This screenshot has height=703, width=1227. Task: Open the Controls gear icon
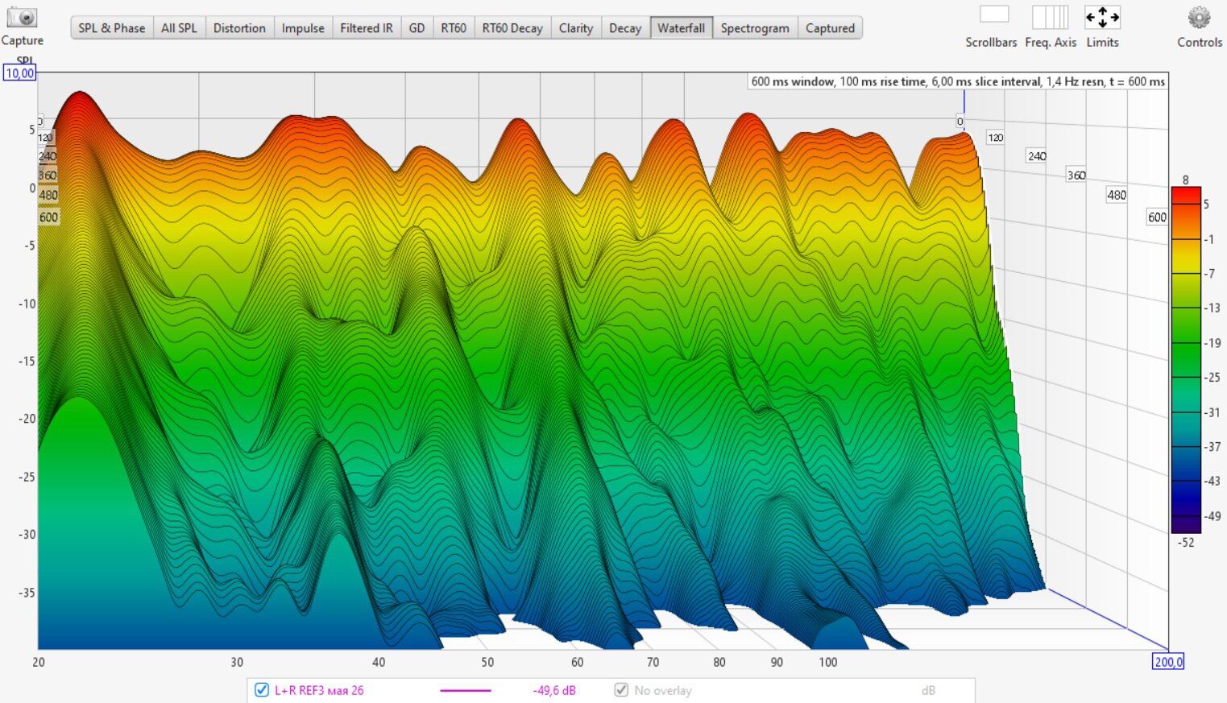click(1199, 18)
